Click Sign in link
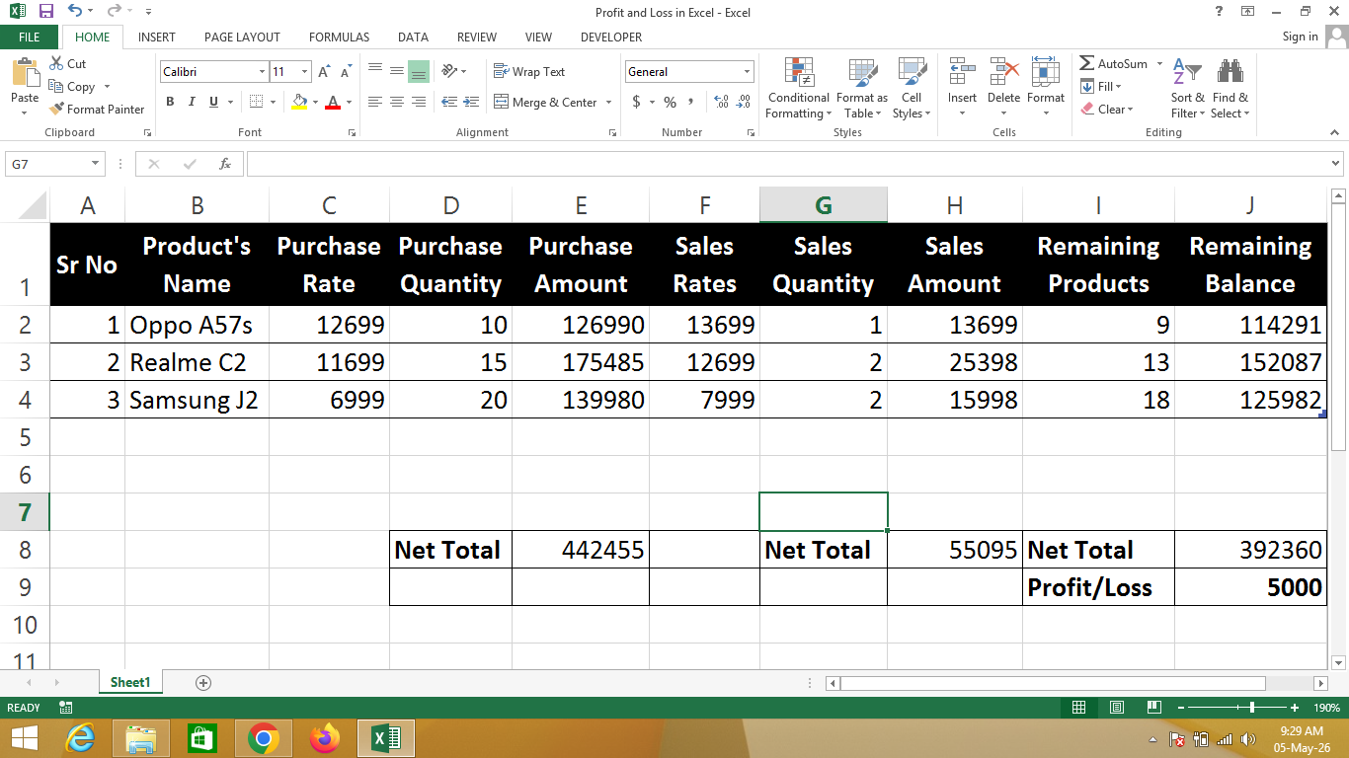 point(1300,37)
